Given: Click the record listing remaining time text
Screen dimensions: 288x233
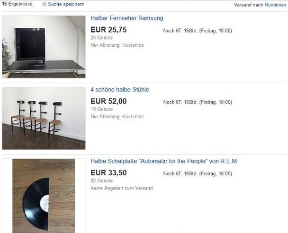Looking at the screenshot, I should [198, 173].
